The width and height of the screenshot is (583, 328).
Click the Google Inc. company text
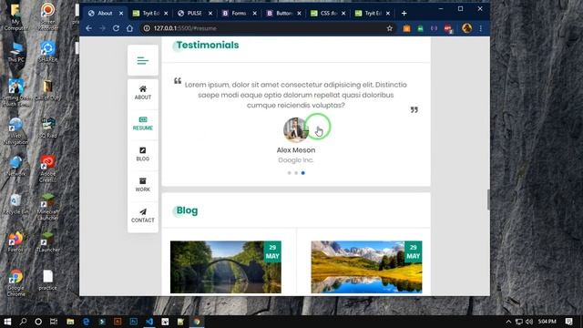[x=296, y=160]
